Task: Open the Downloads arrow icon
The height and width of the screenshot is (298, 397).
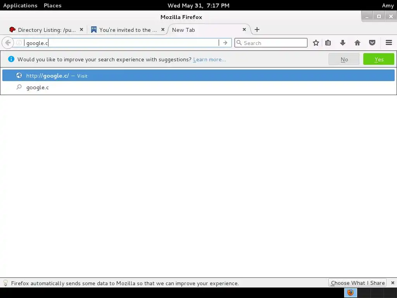Action: [343, 43]
